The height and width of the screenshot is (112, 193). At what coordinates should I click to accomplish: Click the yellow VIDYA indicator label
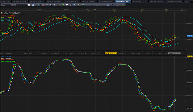(x=6, y=18)
